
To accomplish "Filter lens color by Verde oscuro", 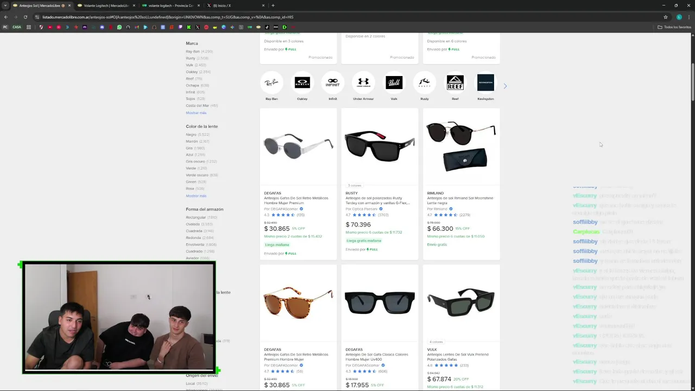I will click(x=201, y=175).
